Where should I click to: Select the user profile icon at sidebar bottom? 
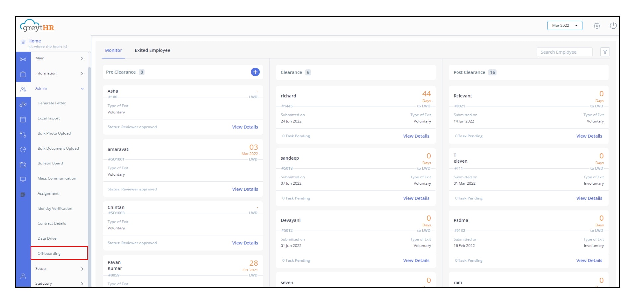click(x=23, y=276)
